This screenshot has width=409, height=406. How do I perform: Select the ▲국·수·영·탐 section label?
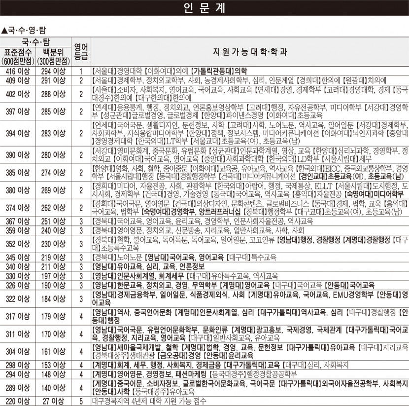(x=23, y=31)
